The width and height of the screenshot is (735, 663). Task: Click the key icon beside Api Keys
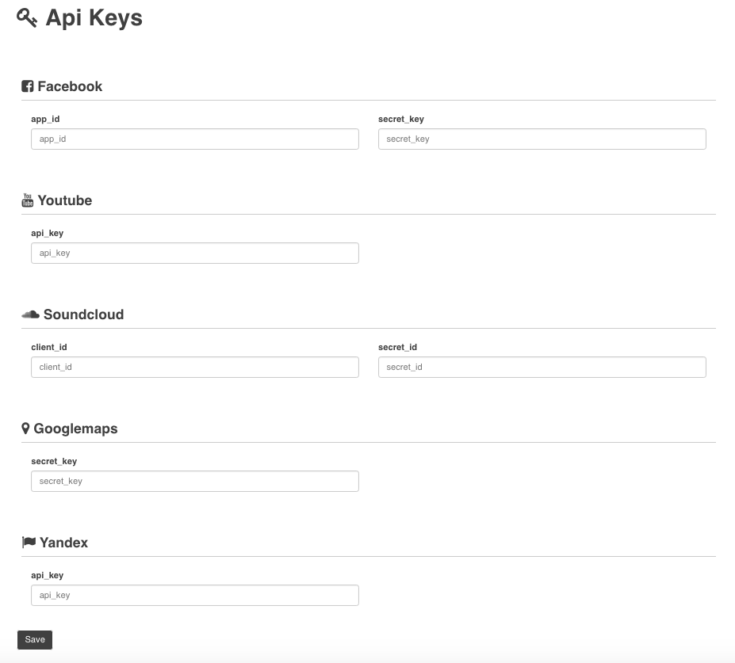coord(27,18)
